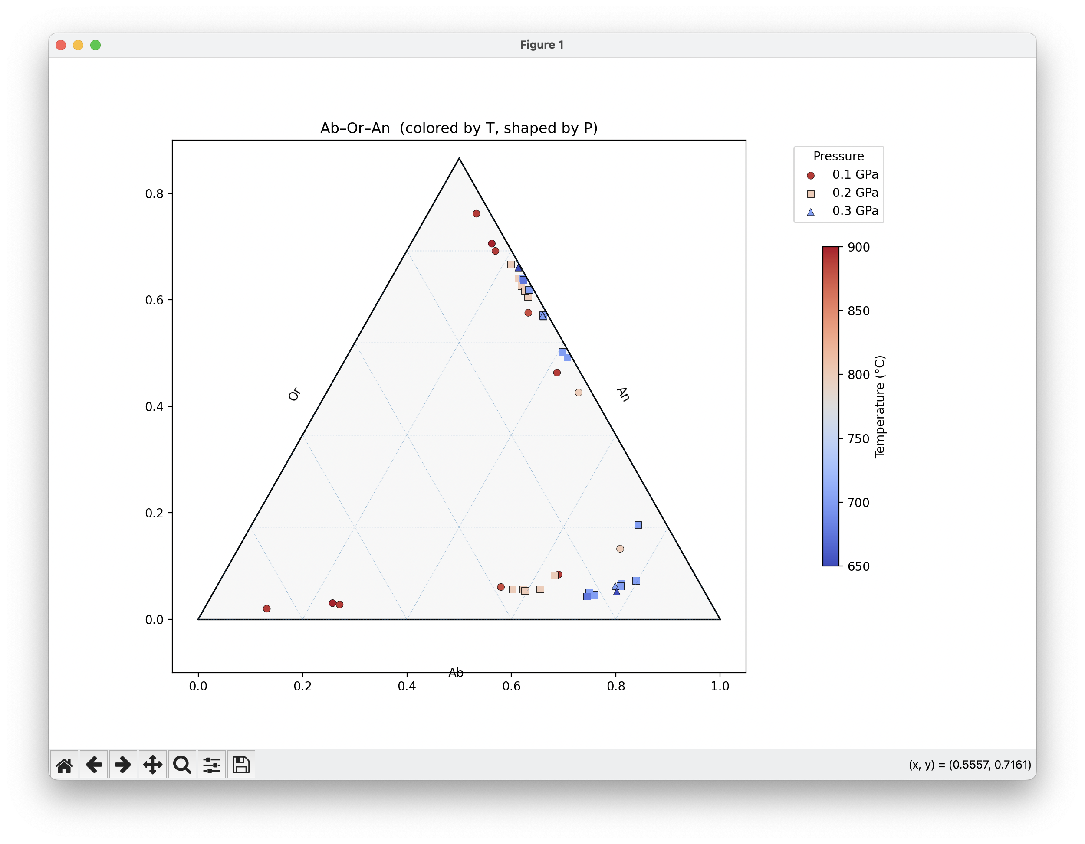Screen dimensions: 1085x844
Task: Click the Figure 1 window title
Action: (x=542, y=45)
